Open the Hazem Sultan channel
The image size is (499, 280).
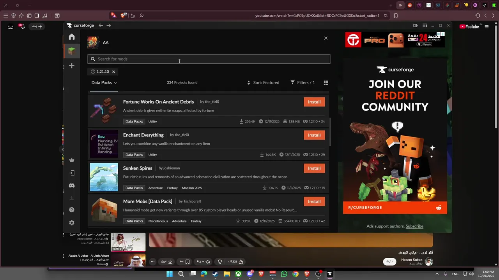pos(411,260)
